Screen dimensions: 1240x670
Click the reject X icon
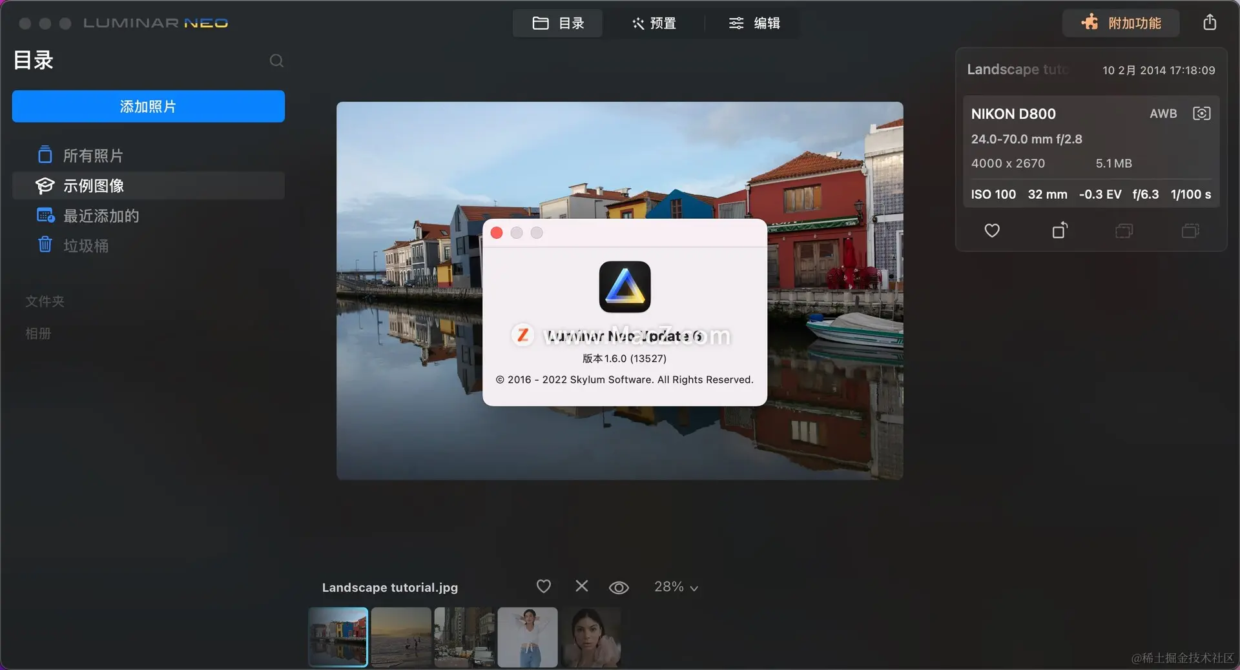[x=582, y=586]
